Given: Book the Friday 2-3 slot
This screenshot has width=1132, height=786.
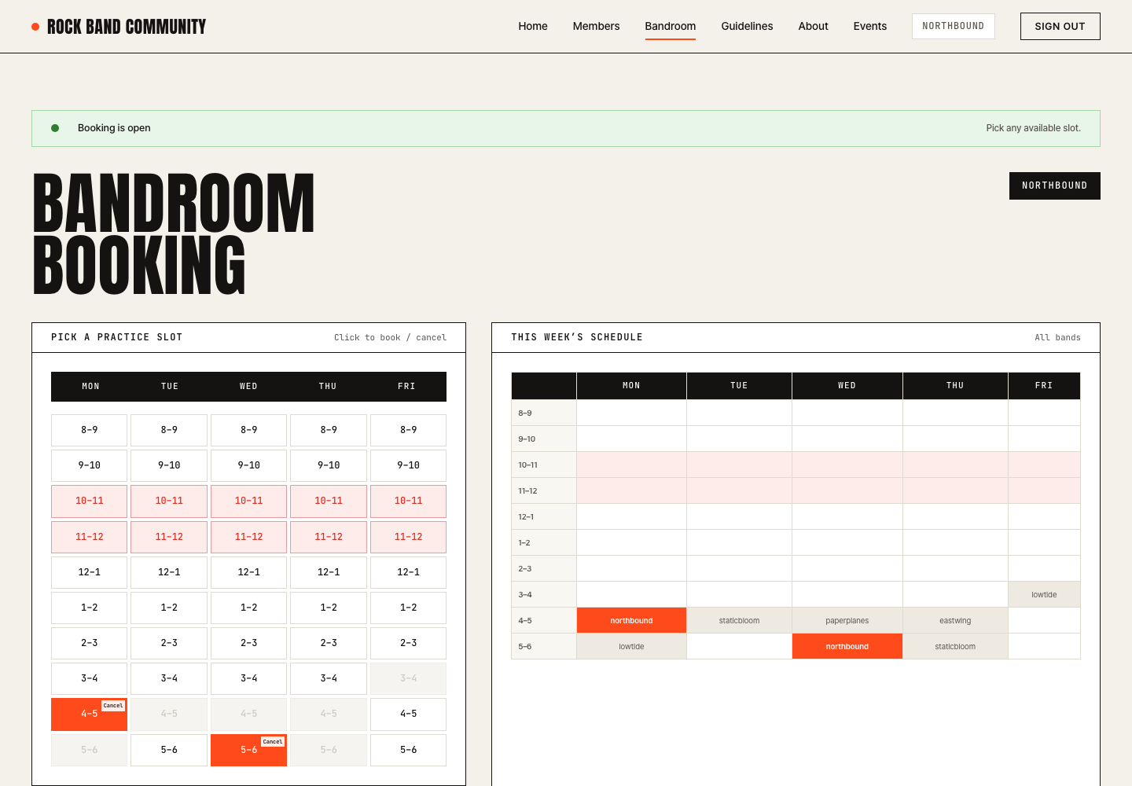Looking at the screenshot, I should [x=409, y=643].
